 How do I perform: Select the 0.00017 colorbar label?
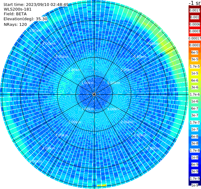tap(195, 38)
